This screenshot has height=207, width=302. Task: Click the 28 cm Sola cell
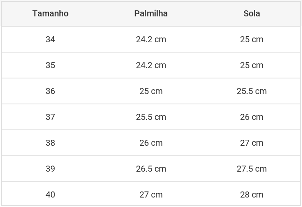tap(252, 194)
